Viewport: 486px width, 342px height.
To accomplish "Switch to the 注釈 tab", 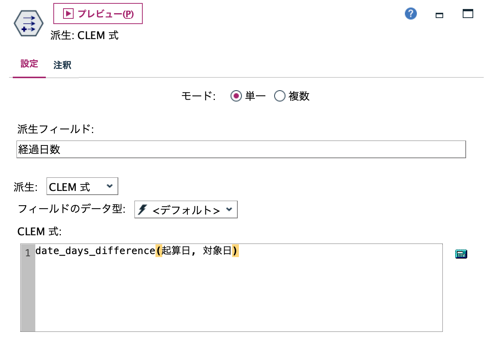I will (x=62, y=65).
